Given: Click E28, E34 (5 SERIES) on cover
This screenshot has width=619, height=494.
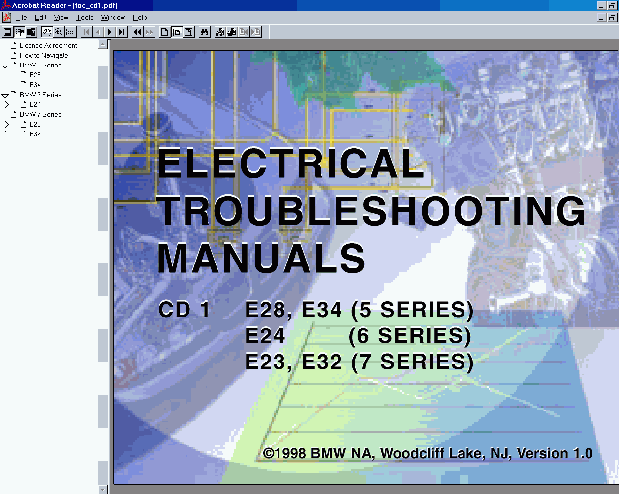Looking at the screenshot, I should pos(360,310).
